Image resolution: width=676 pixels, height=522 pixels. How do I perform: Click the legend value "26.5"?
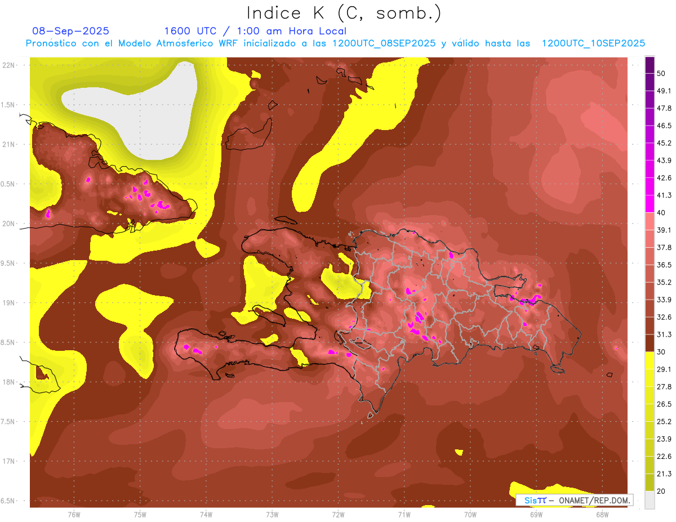[664, 404]
